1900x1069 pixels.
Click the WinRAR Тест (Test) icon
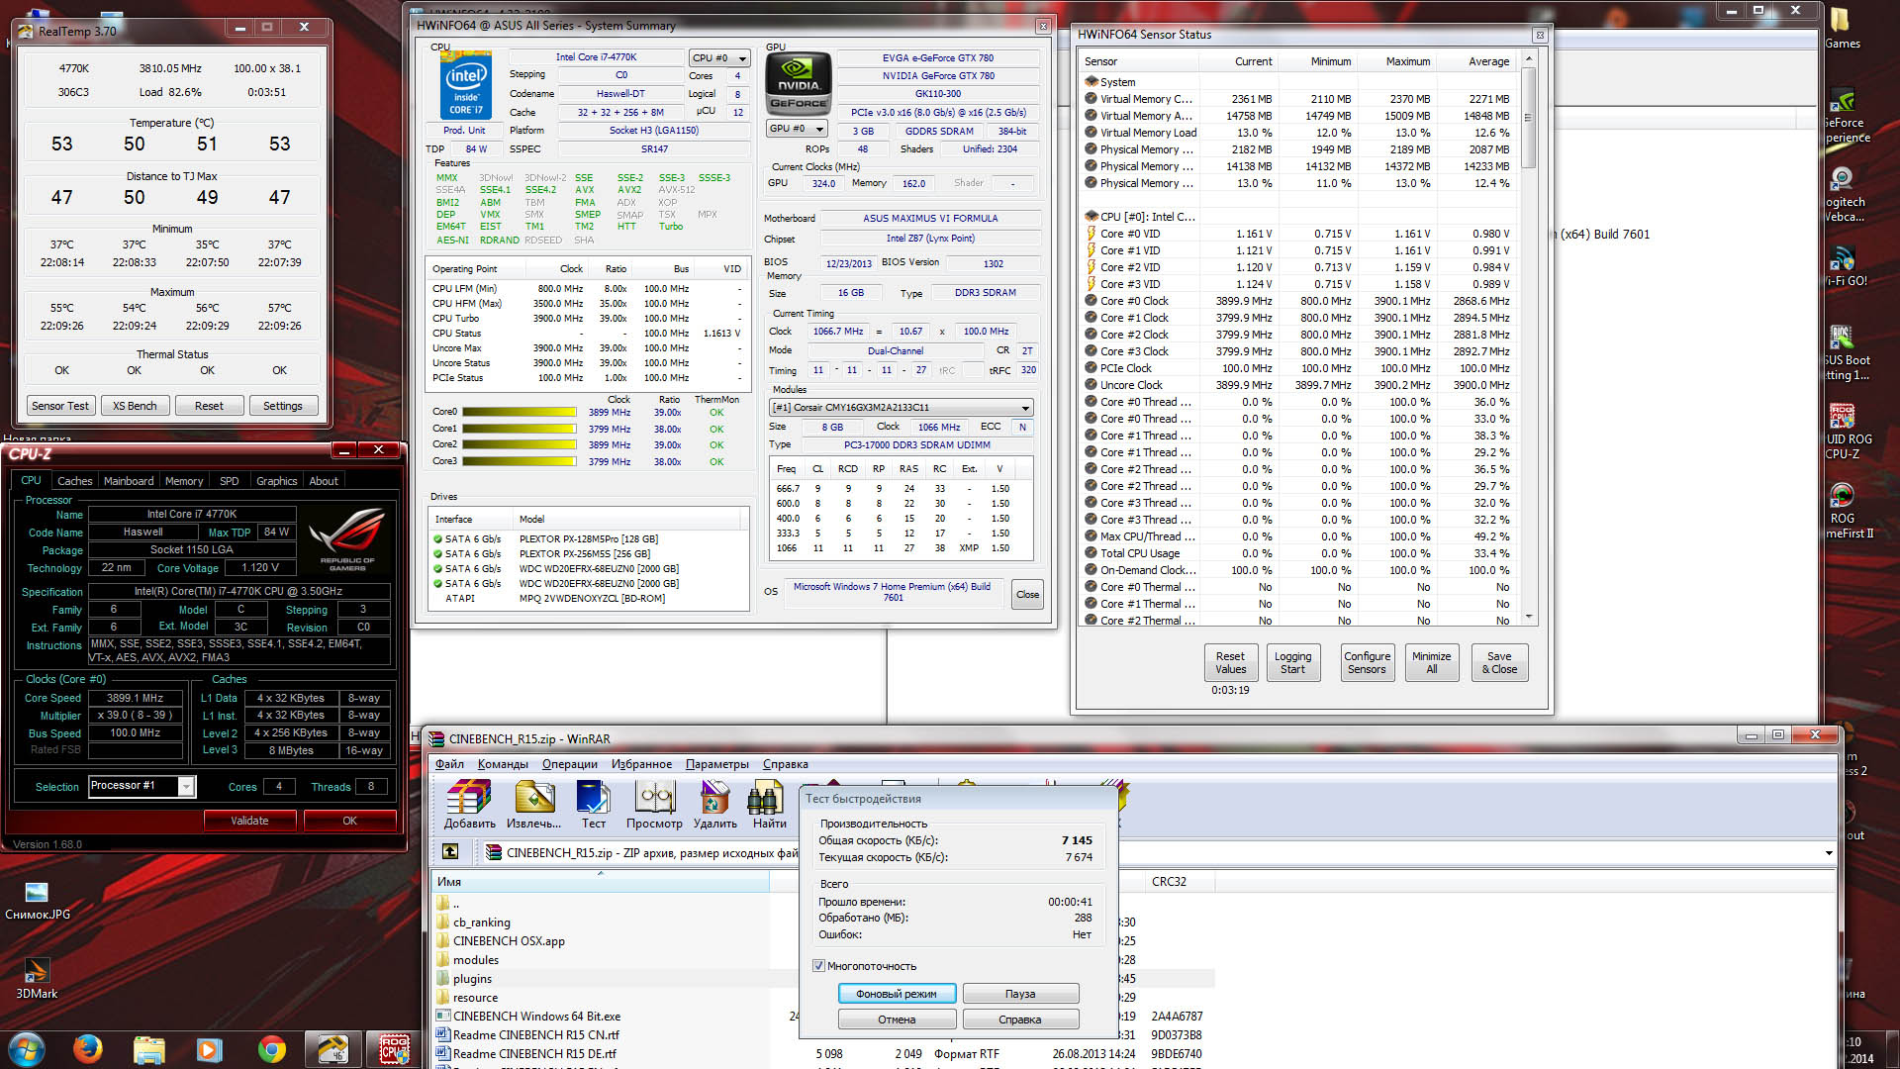[x=593, y=798]
